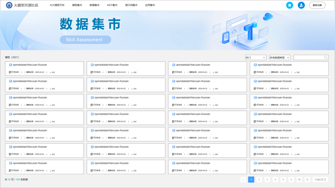This screenshot has width=335, height=188.
Task: Click the 登录/注册 button
Action: click(317, 5)
